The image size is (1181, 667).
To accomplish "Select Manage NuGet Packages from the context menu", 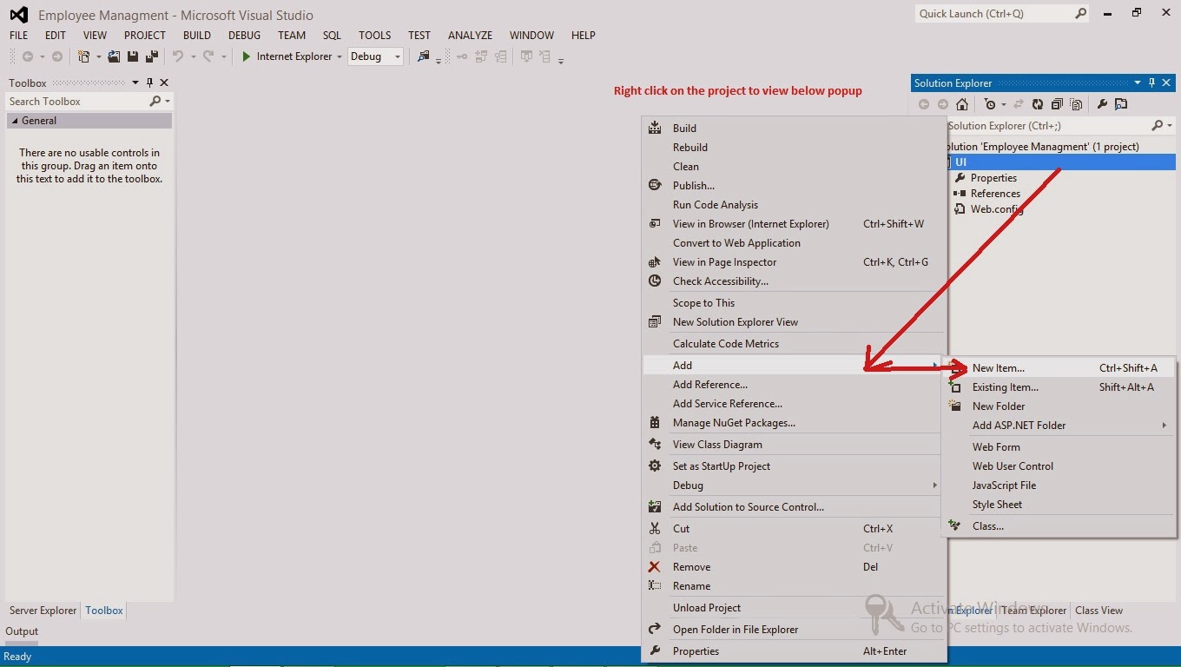I will [732, 423].
